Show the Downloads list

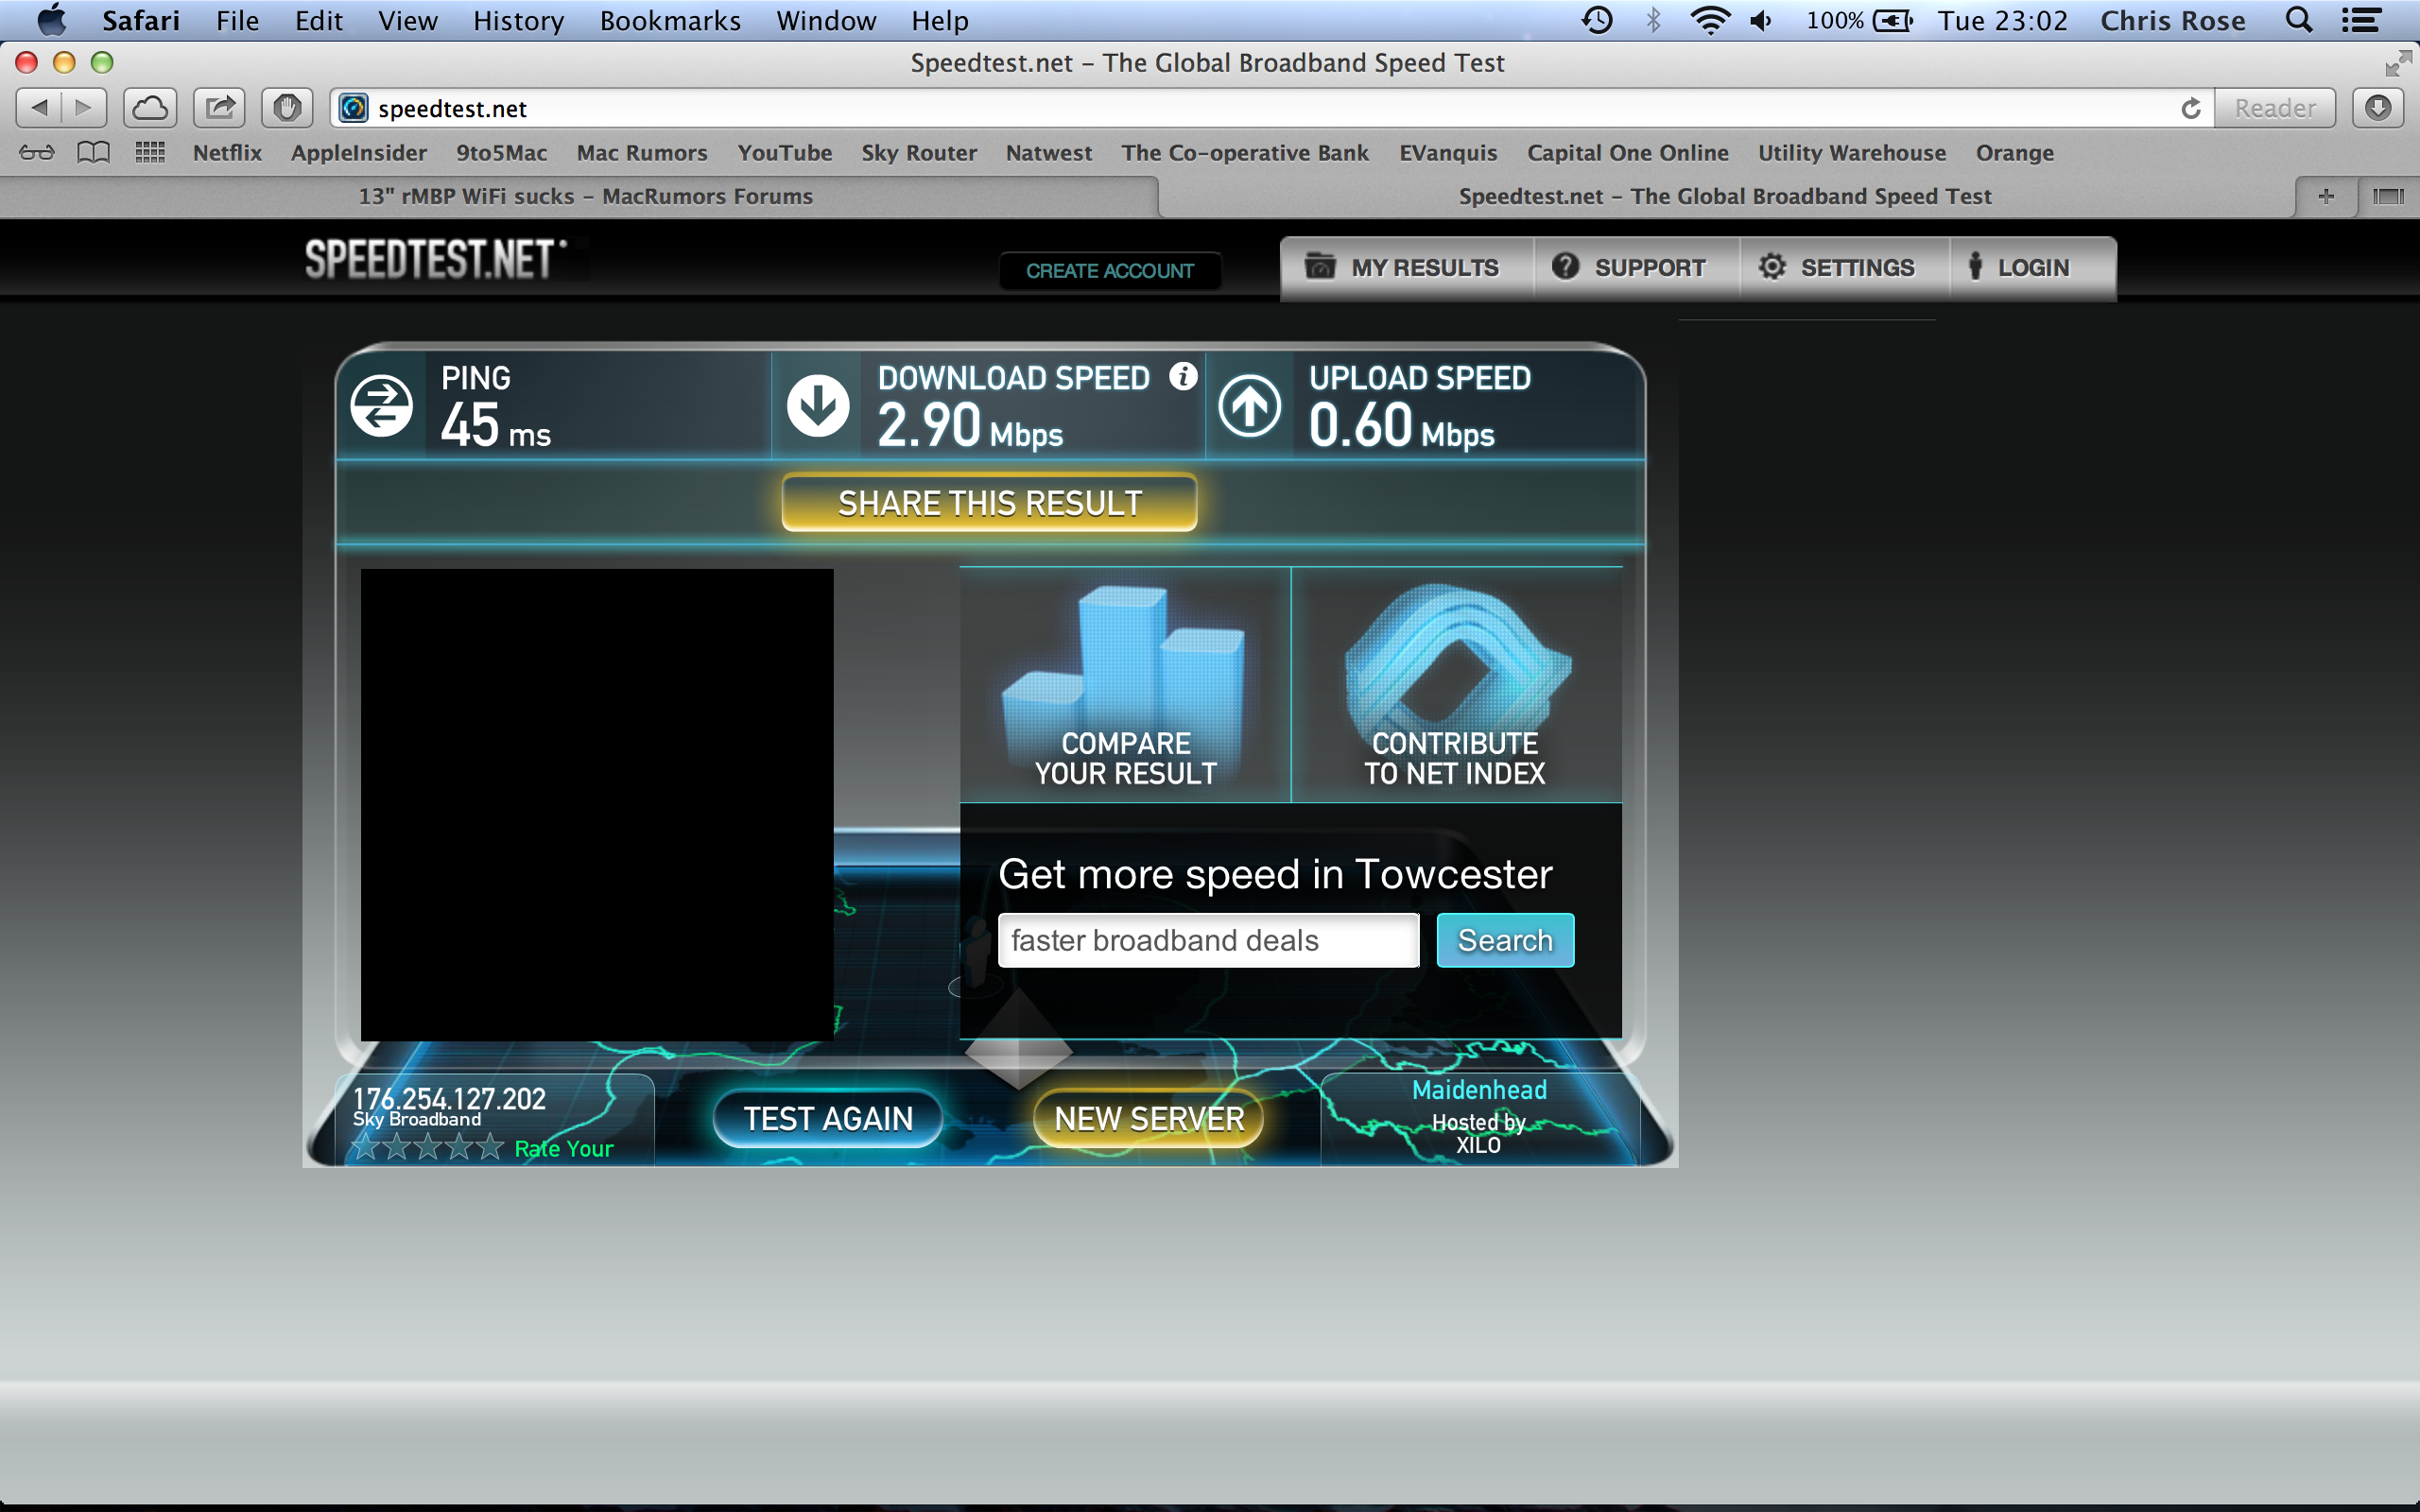pyautogui.click(x=2378, y=107)
